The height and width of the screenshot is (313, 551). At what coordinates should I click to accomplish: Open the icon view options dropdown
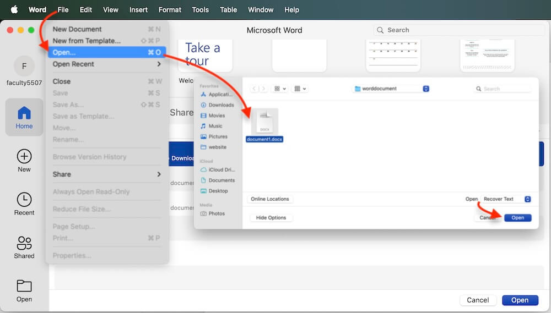(x=280, y=89)
